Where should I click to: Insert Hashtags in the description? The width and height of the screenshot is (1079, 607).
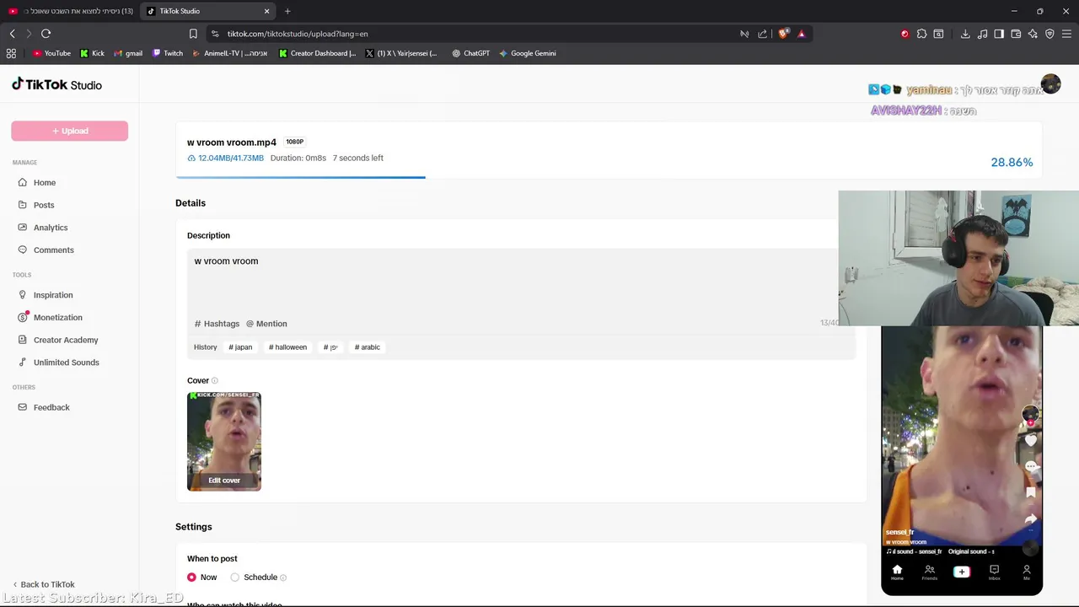[x=217, y=324]
